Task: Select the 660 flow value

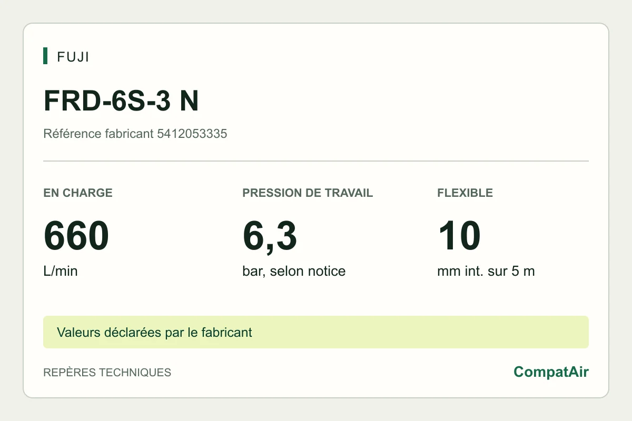Action: pyautogui.click(x=76, y=236)
